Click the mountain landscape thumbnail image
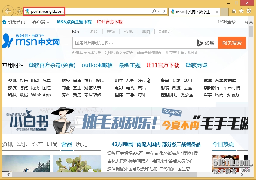This screenshot has width=256, height=180. click(26, 164)
